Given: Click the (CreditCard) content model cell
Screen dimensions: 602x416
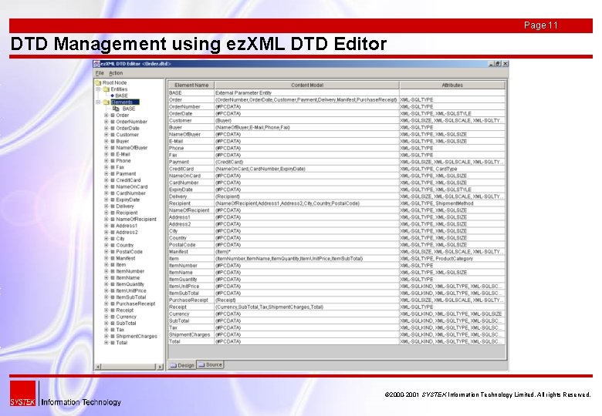Looking at the screenshot, I should [306, 162].
